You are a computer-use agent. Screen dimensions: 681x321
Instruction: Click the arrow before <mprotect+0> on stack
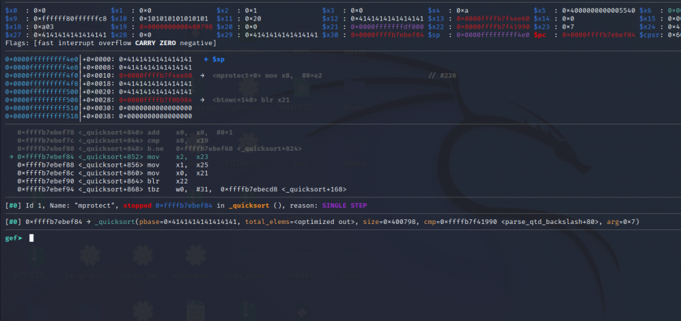tap(202, 76)
